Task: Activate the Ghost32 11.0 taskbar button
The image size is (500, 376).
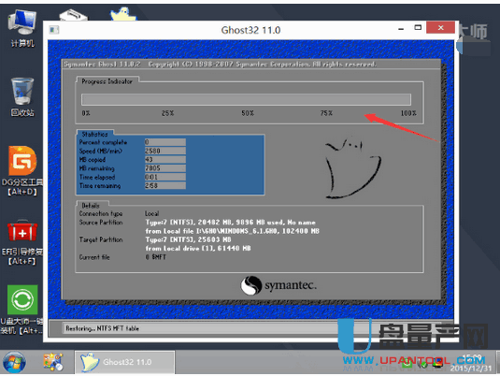Action: [x=124, y=362]
